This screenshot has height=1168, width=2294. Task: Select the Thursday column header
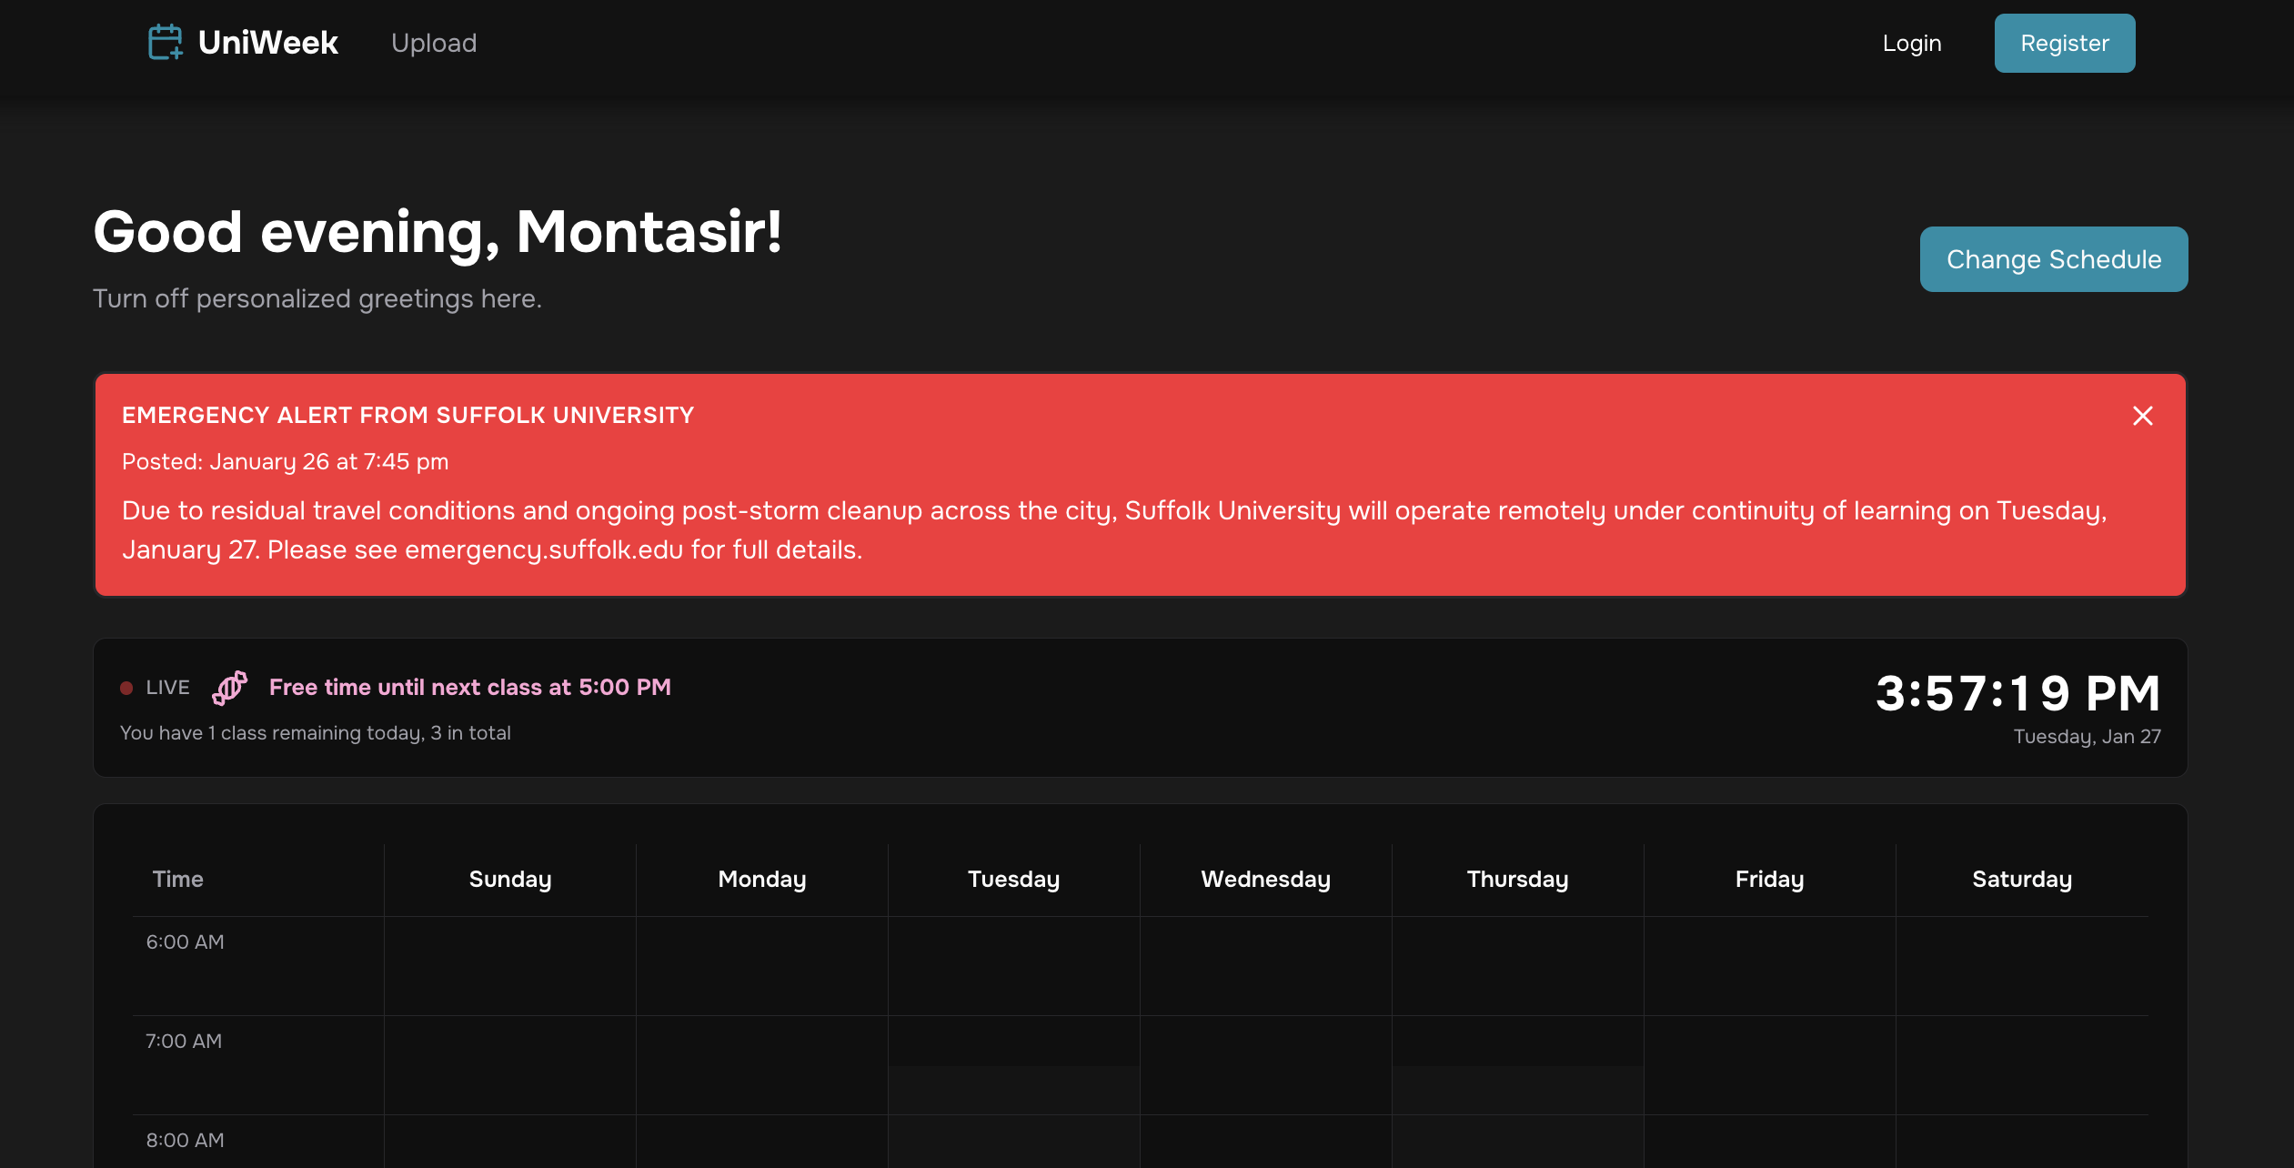pyautogui.click(x=1517, y=879)
